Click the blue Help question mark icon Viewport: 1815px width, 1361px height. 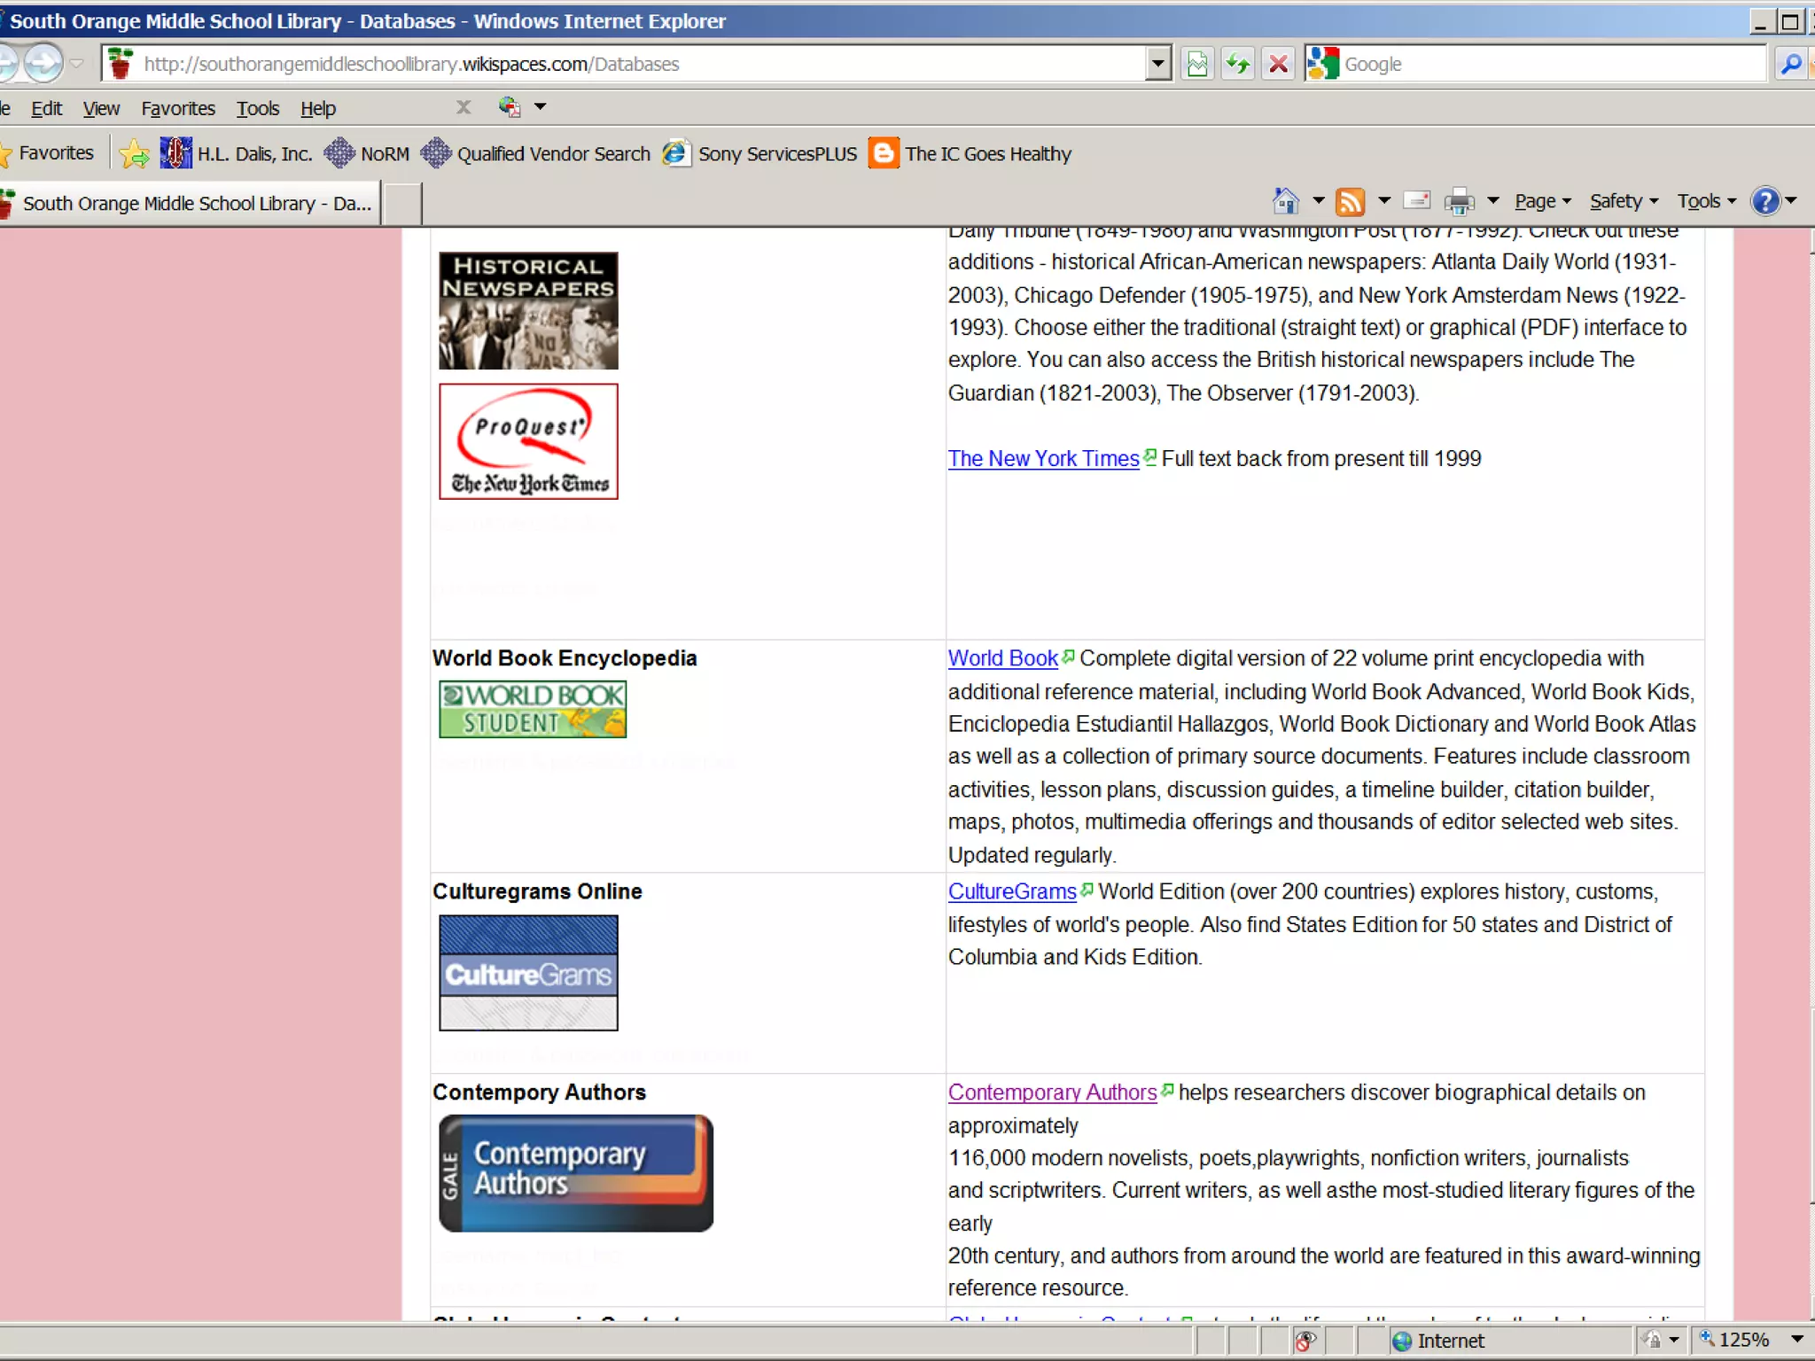click(x=1765, y=201)
